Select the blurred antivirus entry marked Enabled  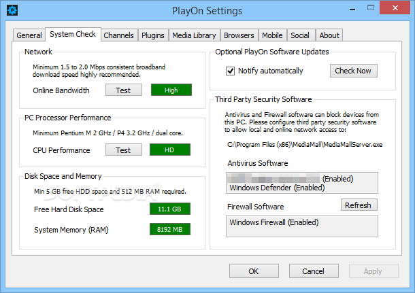coord(290,179)
